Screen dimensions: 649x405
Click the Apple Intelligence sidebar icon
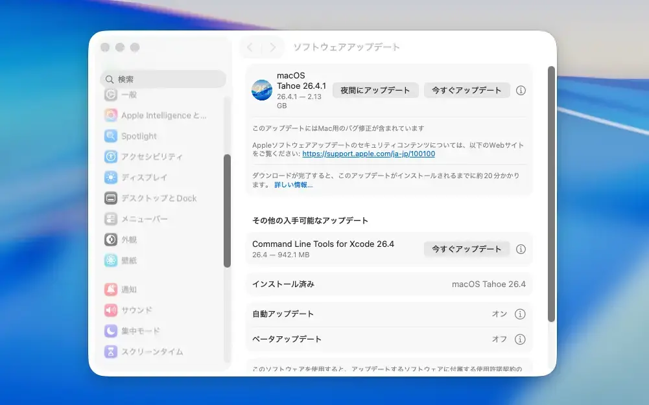coord(110,115)
